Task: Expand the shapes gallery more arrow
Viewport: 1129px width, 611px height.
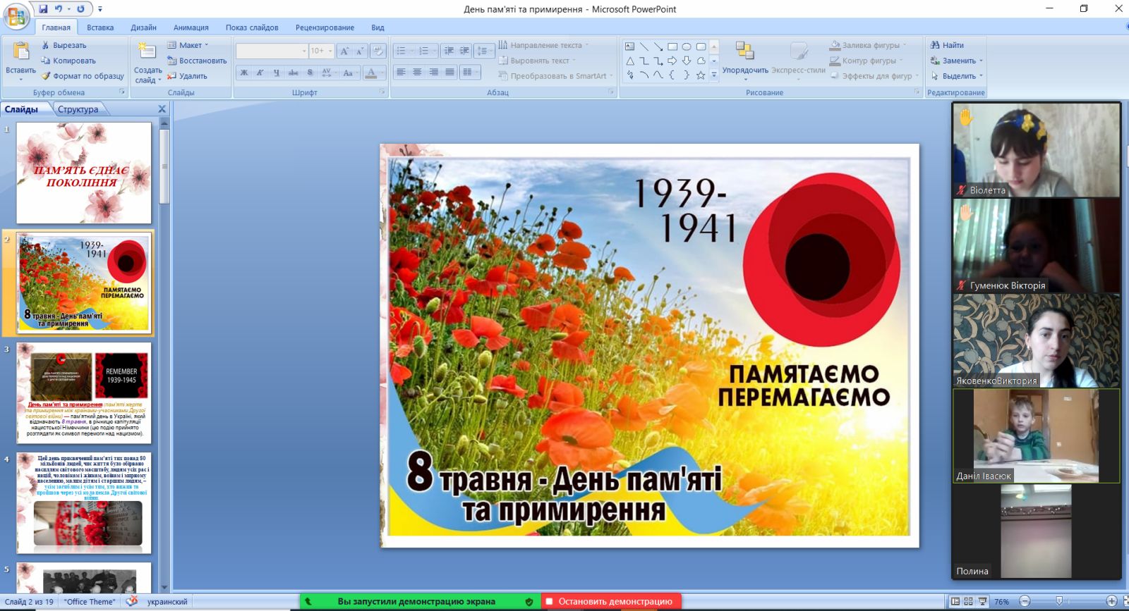Action: click(x=714, y=75)
